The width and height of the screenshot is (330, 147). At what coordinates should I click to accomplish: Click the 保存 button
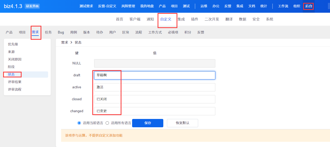tap(148, 123)
